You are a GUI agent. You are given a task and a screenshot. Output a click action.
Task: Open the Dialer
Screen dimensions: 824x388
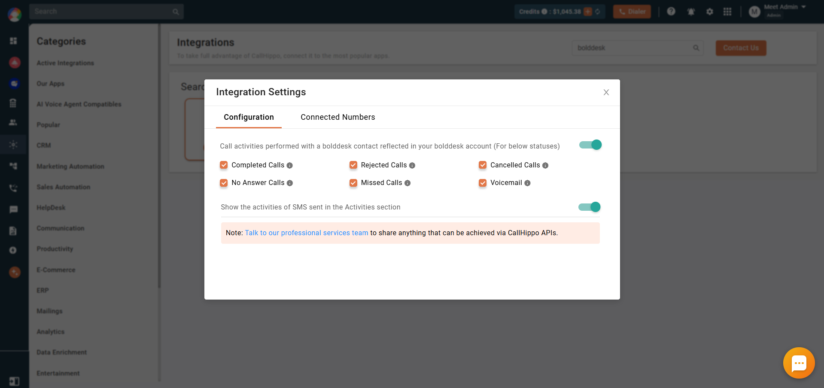(632, 12)
